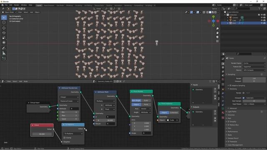The image size is (267, 150).
Task: Enable the Motion Blur checkbox
Action: click(229, 125)
